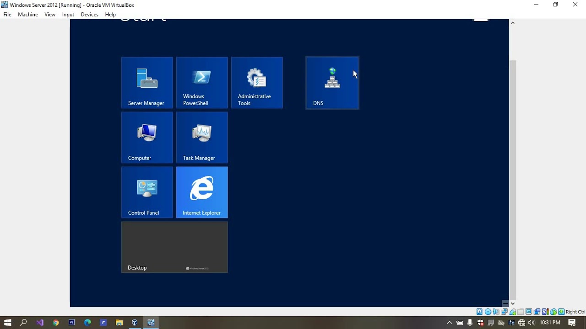Open the Action Center notifications icon
This screenshot has width=586, height=329.
(x=572, y=323)
